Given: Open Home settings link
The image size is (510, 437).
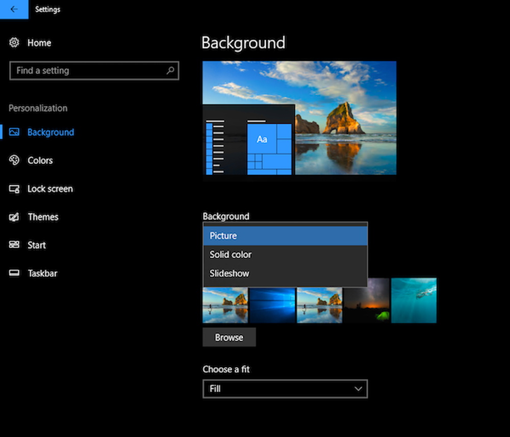Looking at the screenshot, I should pyautogui.click(x=39, y=43).
